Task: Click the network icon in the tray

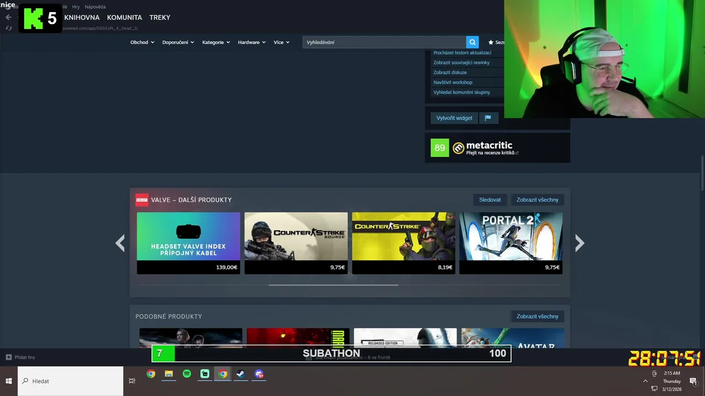Action: click(x=654, y=388)
